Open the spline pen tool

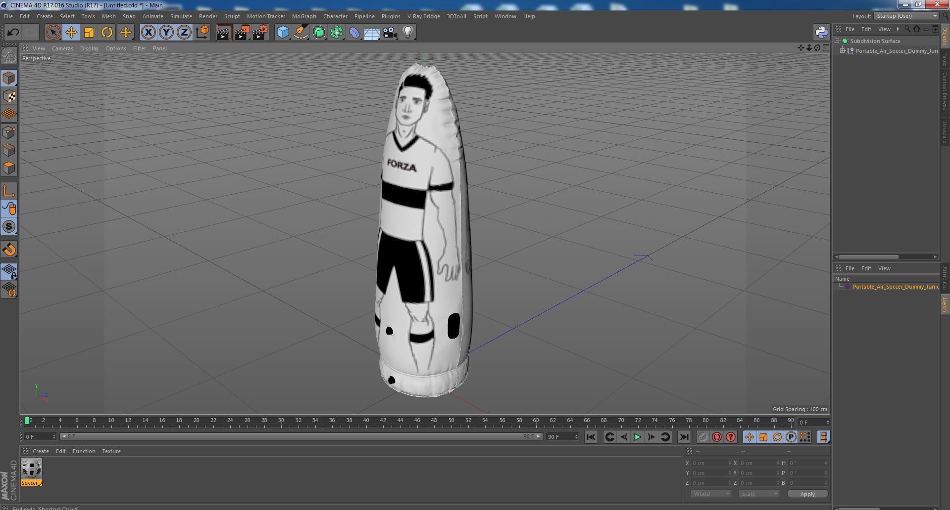point(301,33)
